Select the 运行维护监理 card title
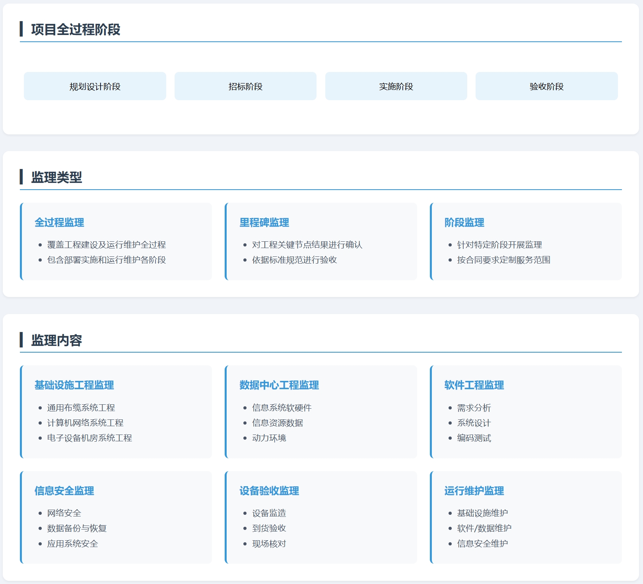The image size is (643, 584). tap(474, 491)
